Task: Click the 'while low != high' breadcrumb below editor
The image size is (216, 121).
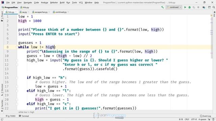Action: [x=26, y=112]
